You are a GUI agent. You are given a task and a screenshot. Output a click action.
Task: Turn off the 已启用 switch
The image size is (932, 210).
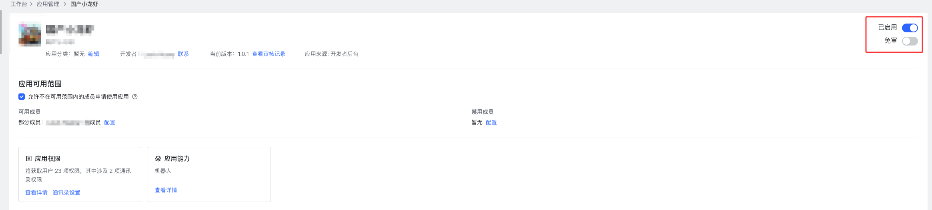(910, 28)
